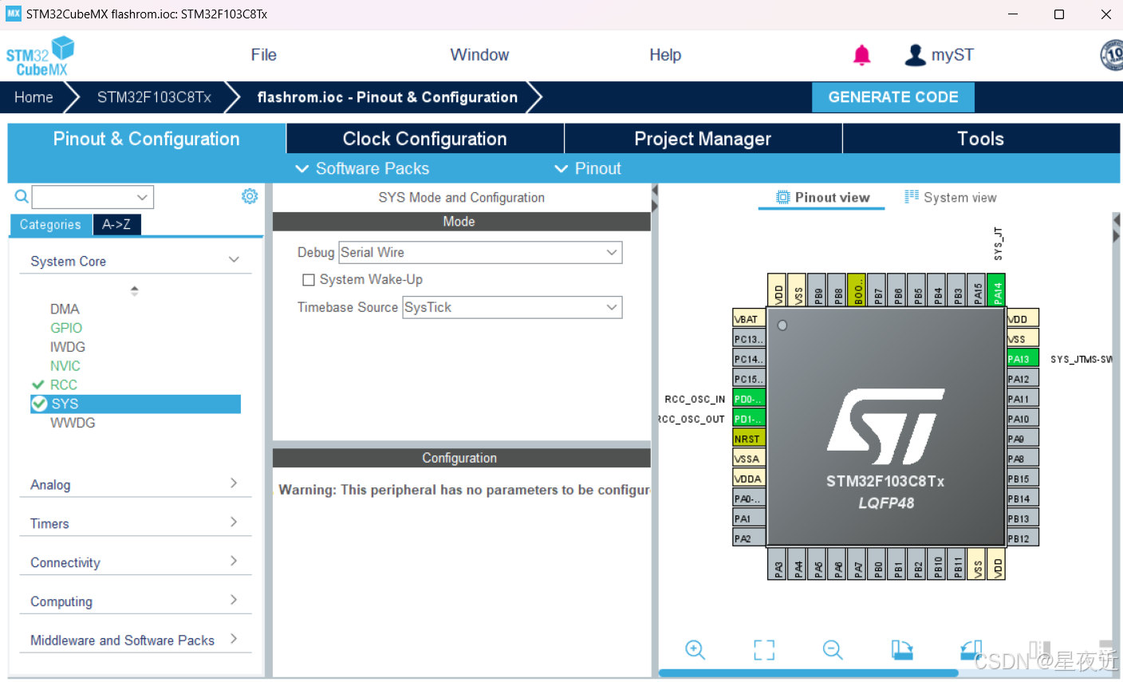Expand the Analog category
The width and height of the screenshot is (1123, 682).
[135, 484]
